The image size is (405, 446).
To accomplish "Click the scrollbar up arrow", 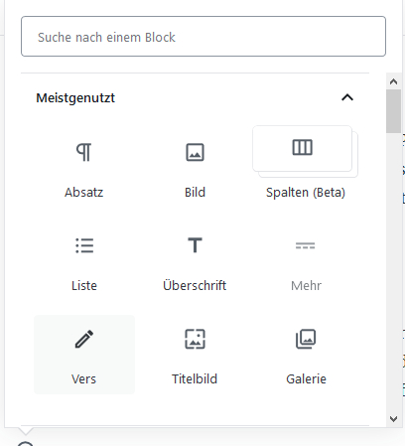I will [393, 81].
